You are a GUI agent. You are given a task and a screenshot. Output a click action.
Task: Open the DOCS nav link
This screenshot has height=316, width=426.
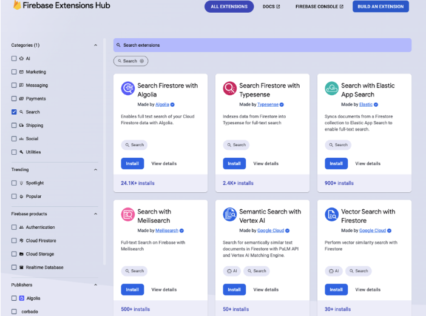coord(271,7)
